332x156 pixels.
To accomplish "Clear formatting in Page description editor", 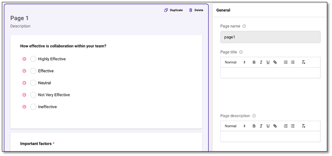I will tap(303, 126).
